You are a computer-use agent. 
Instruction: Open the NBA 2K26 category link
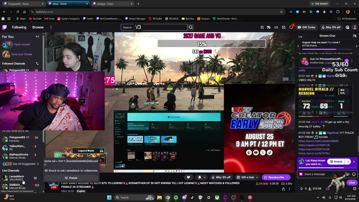coord(68,191)
